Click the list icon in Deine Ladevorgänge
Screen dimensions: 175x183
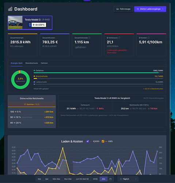click(138, 9)
